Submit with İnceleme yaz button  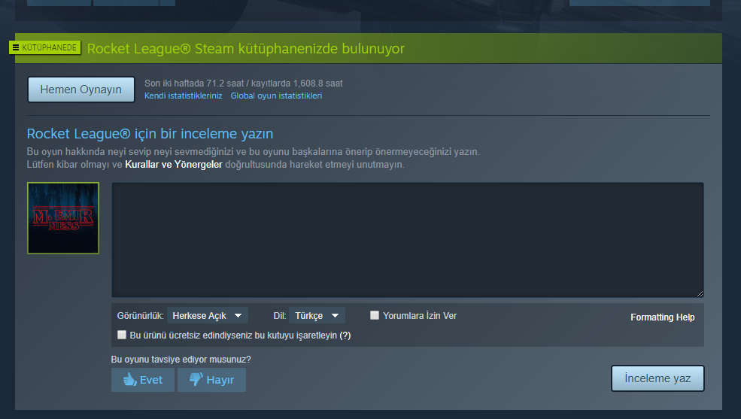tap(657, 378)
